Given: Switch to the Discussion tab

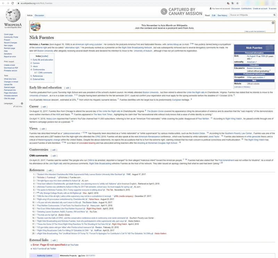Looking at the screenshot, I should click(x=39, y=15).
